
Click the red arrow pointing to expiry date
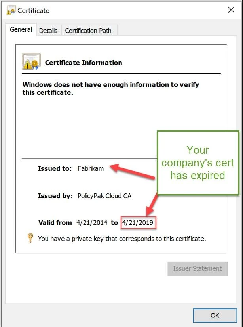pyautogui.click(x=153, y=203)
